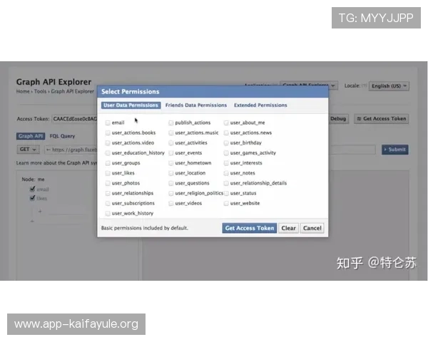Enable user_questions permission
428x342 pixels.
point(171,183)
